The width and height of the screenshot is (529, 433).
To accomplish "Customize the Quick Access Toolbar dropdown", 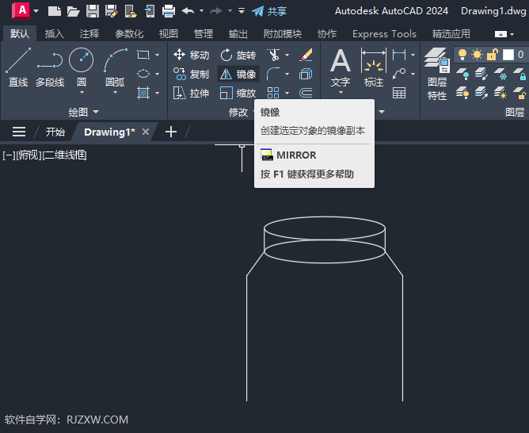I will 242,11.
